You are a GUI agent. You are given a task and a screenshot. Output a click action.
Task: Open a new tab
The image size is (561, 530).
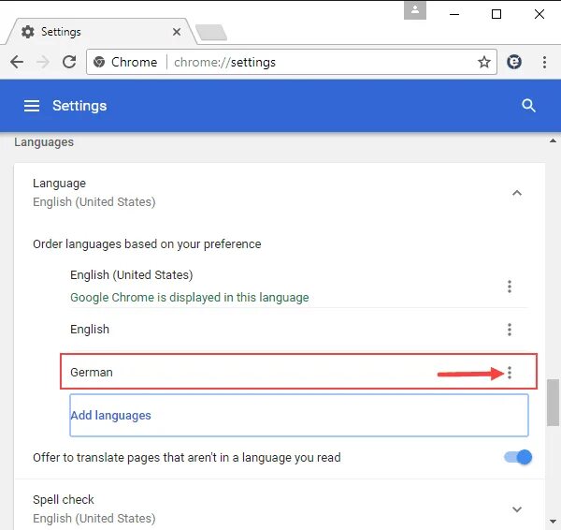211,32
